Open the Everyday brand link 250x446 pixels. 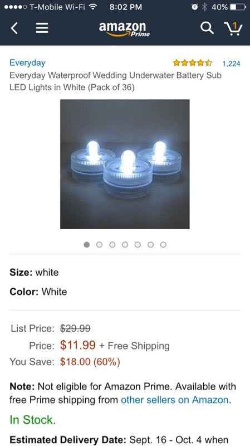click(x=27, y=62)
